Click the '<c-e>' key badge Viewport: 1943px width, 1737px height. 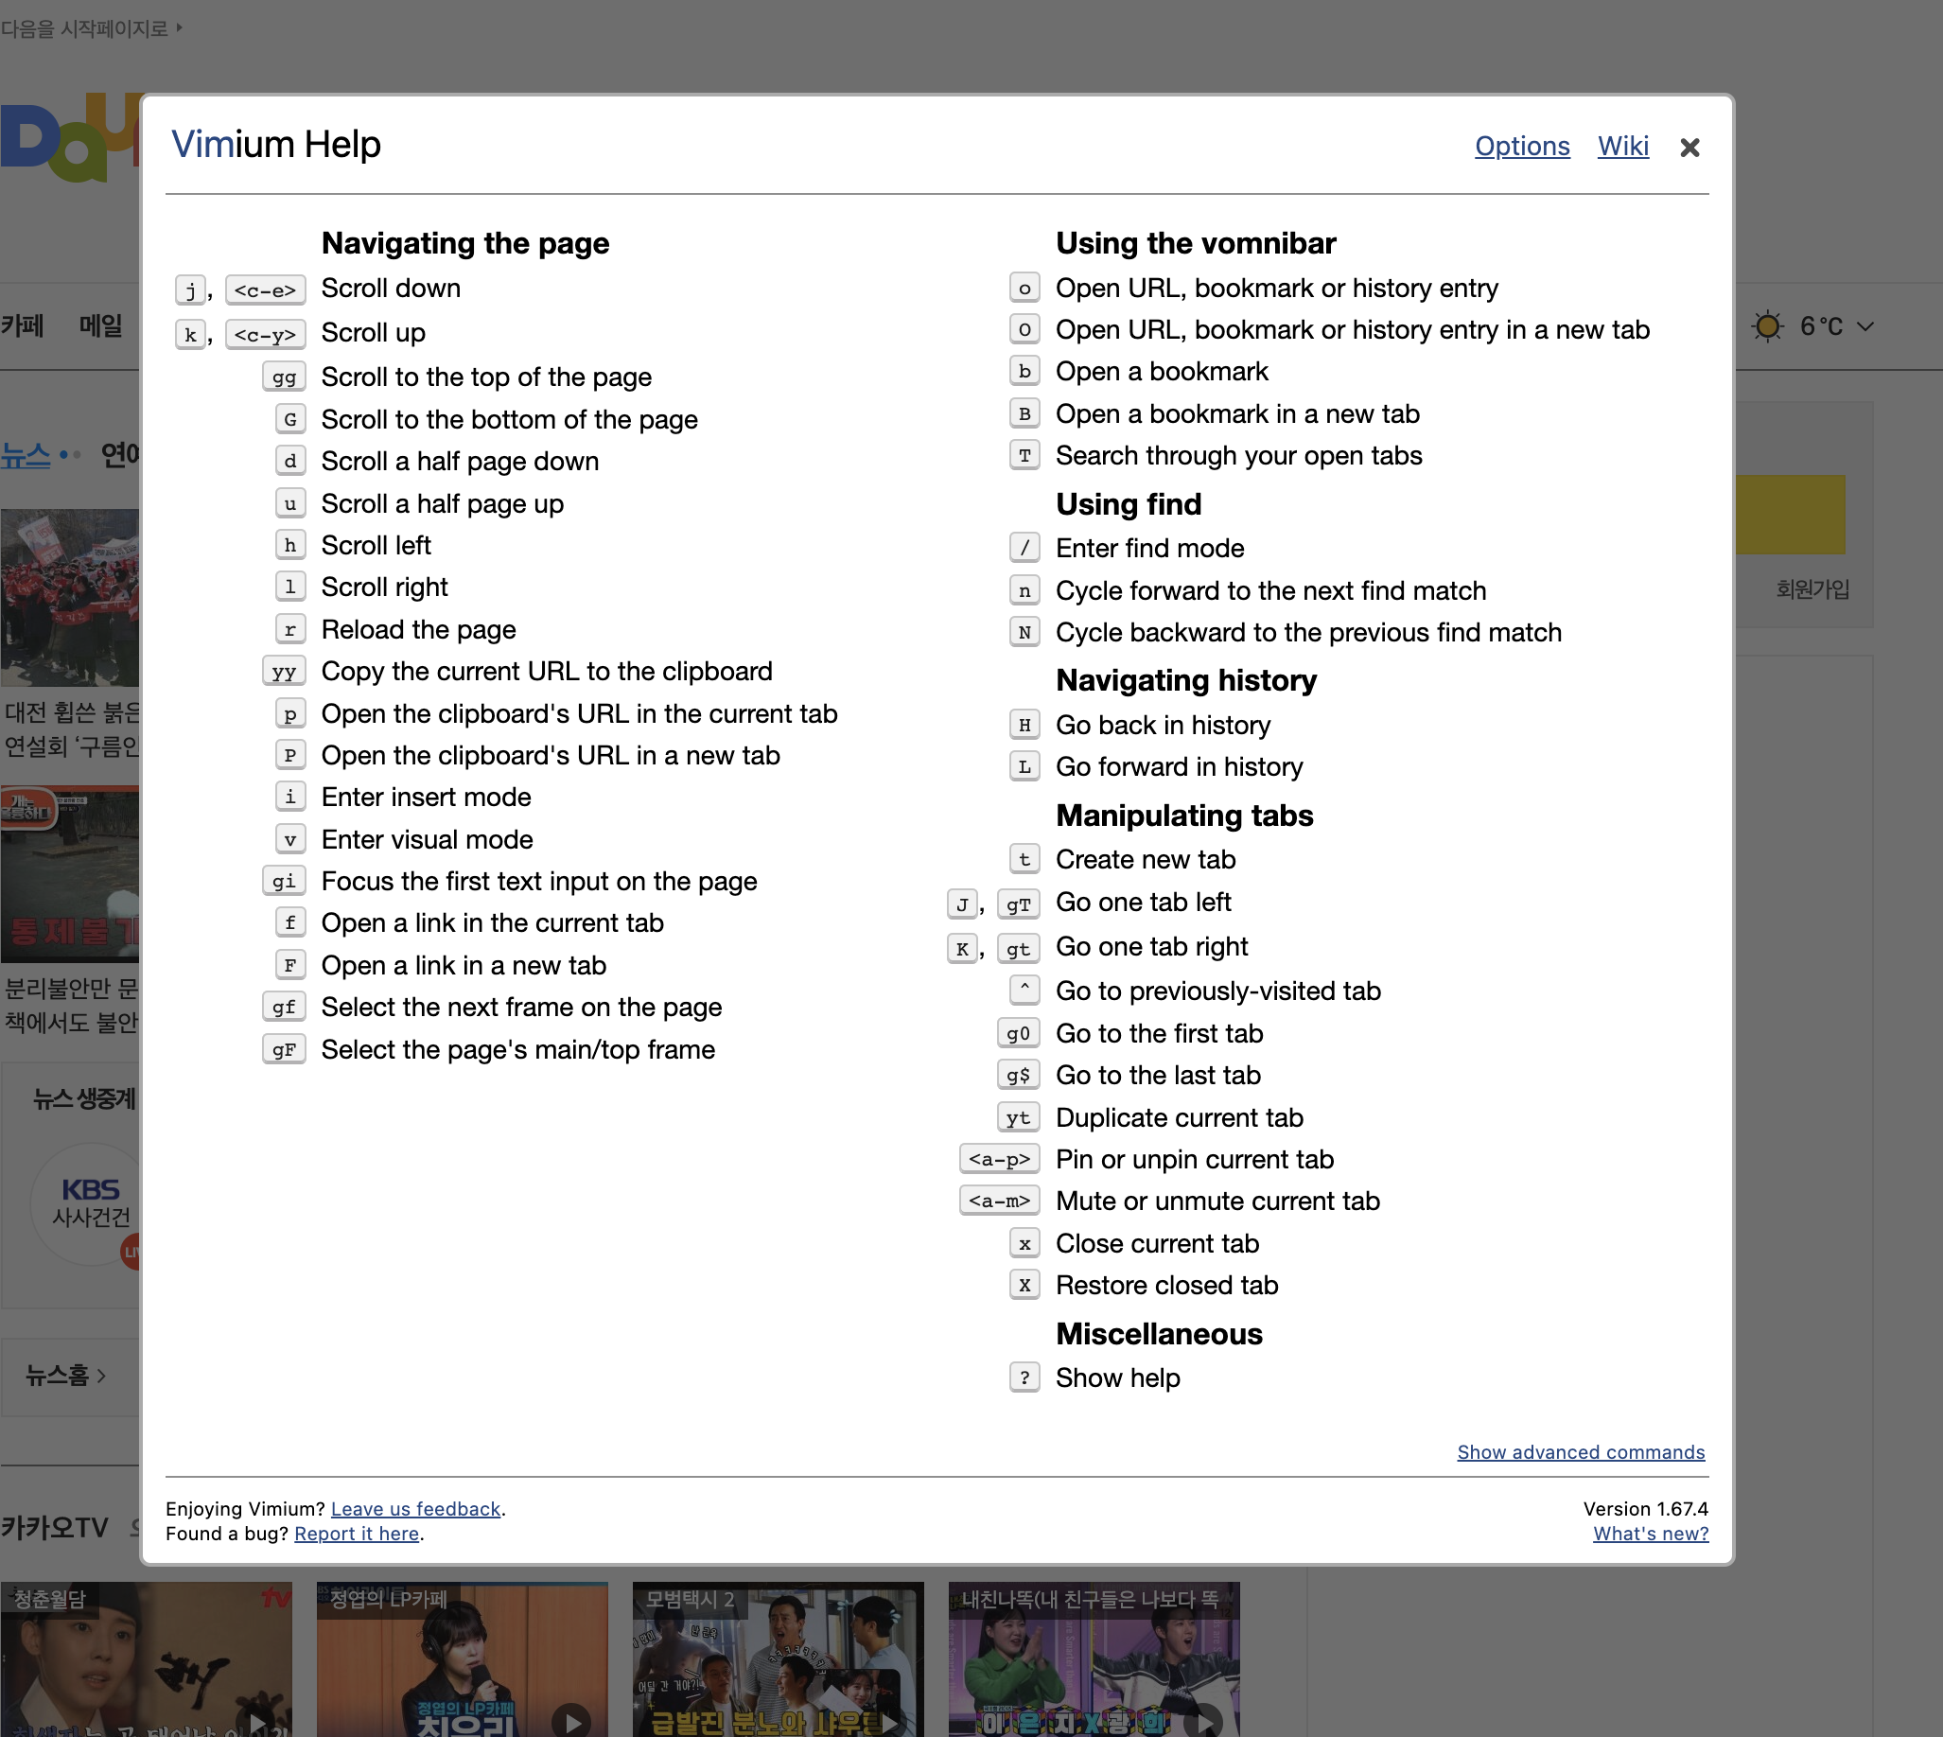click(x=265, y=289)
